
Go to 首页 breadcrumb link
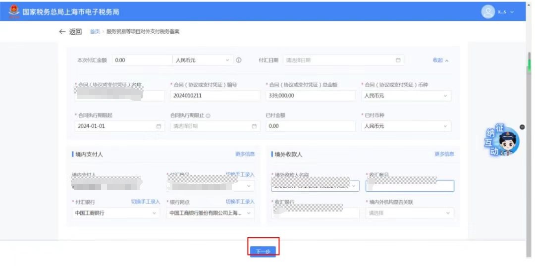(95, 32)
